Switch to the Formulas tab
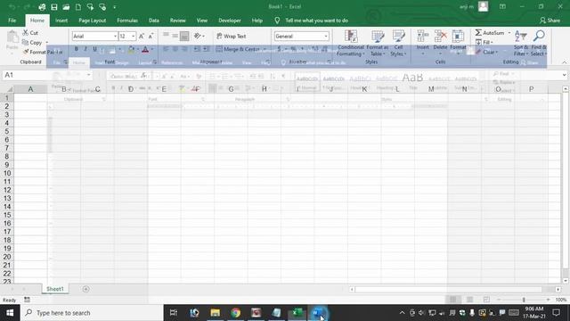This screenshot has width=570, height=321. [127, 21]
